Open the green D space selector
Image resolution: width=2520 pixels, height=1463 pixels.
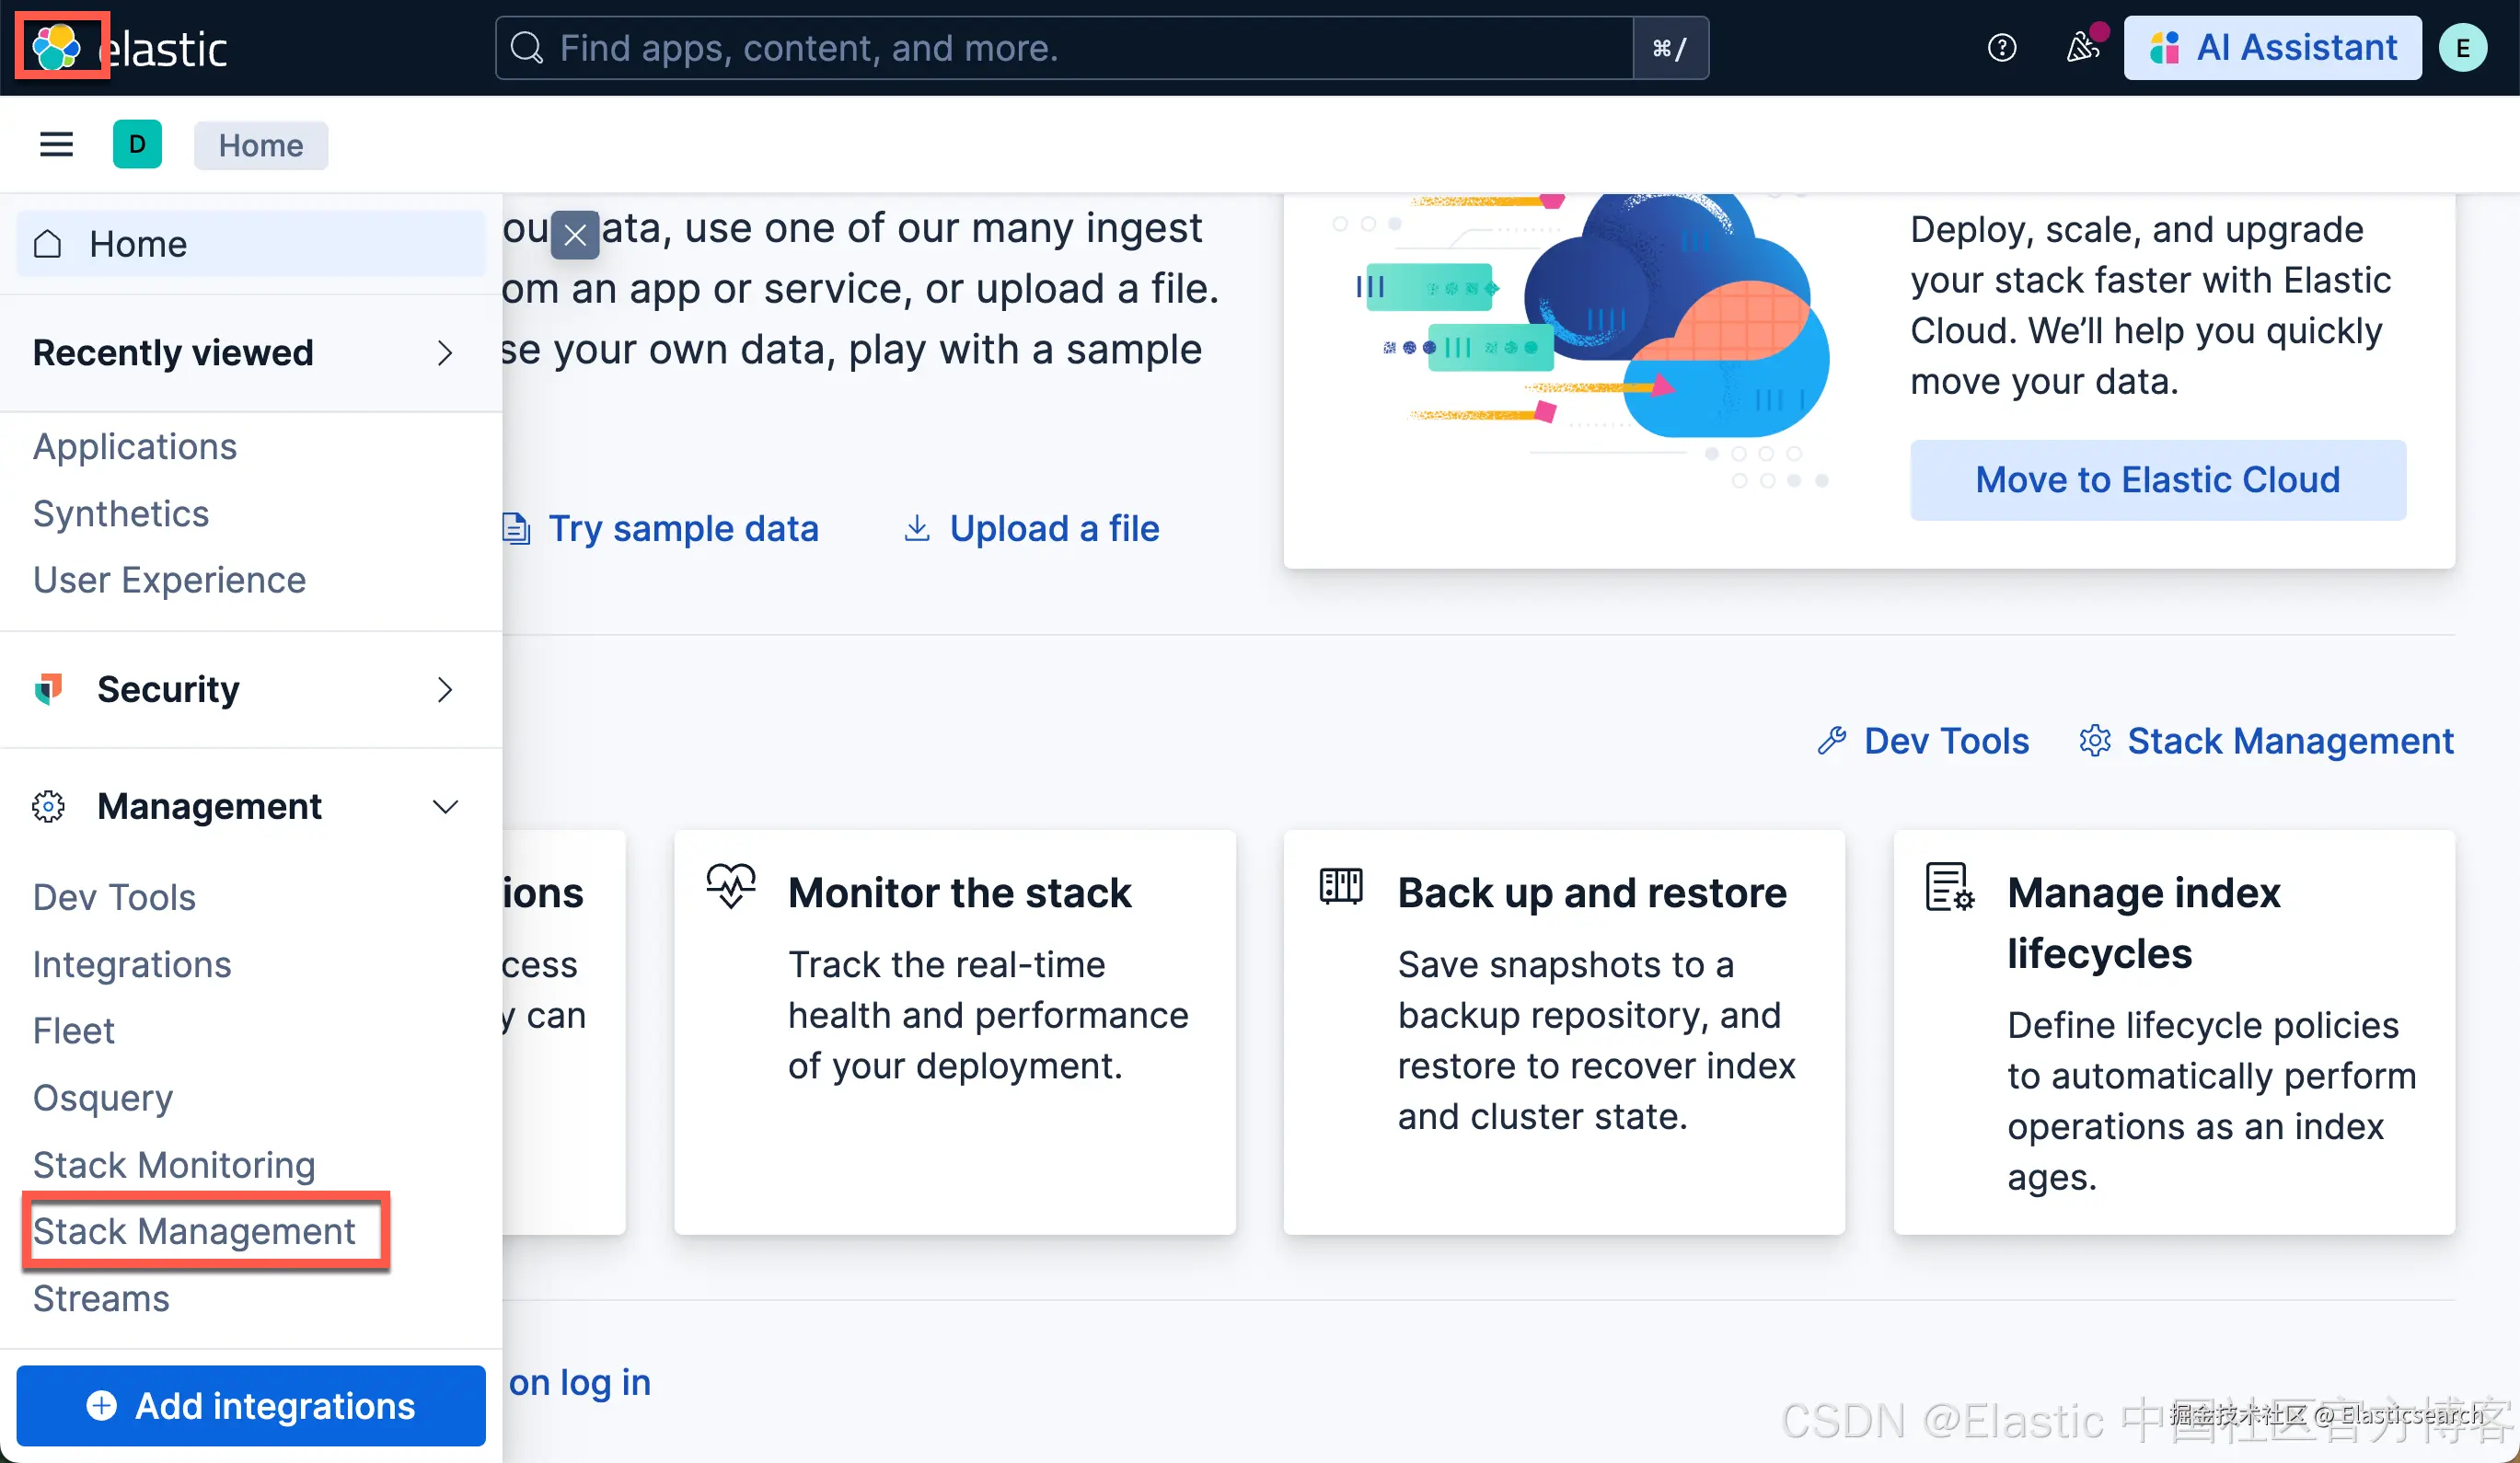coord(137,145)
